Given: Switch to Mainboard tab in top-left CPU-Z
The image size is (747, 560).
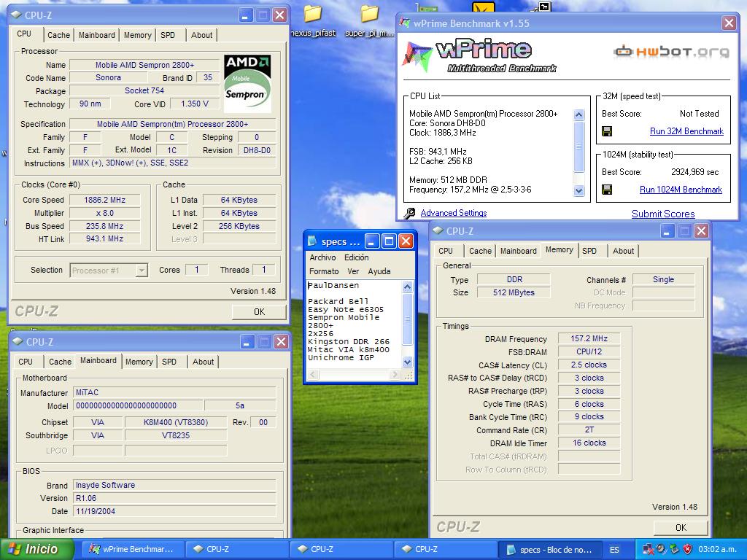Looking at the screenshot, I should (97, 35).
